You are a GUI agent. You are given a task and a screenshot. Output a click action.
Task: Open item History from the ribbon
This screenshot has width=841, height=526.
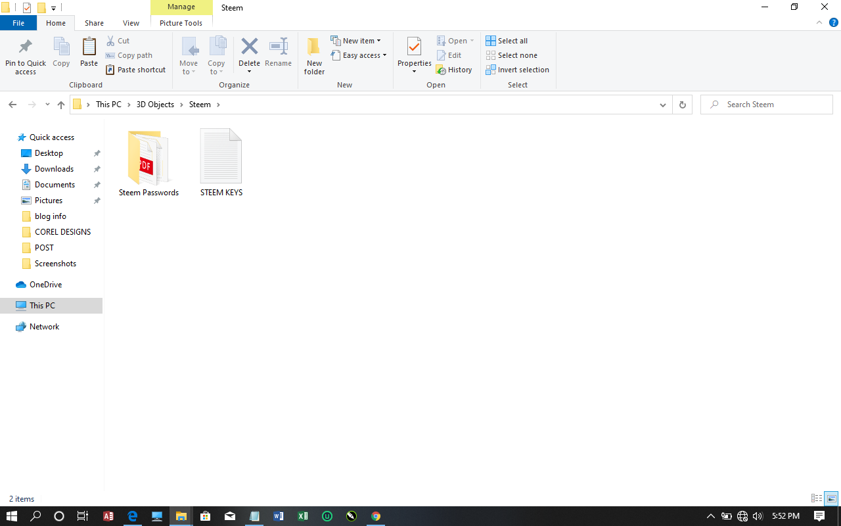[454, 70]
